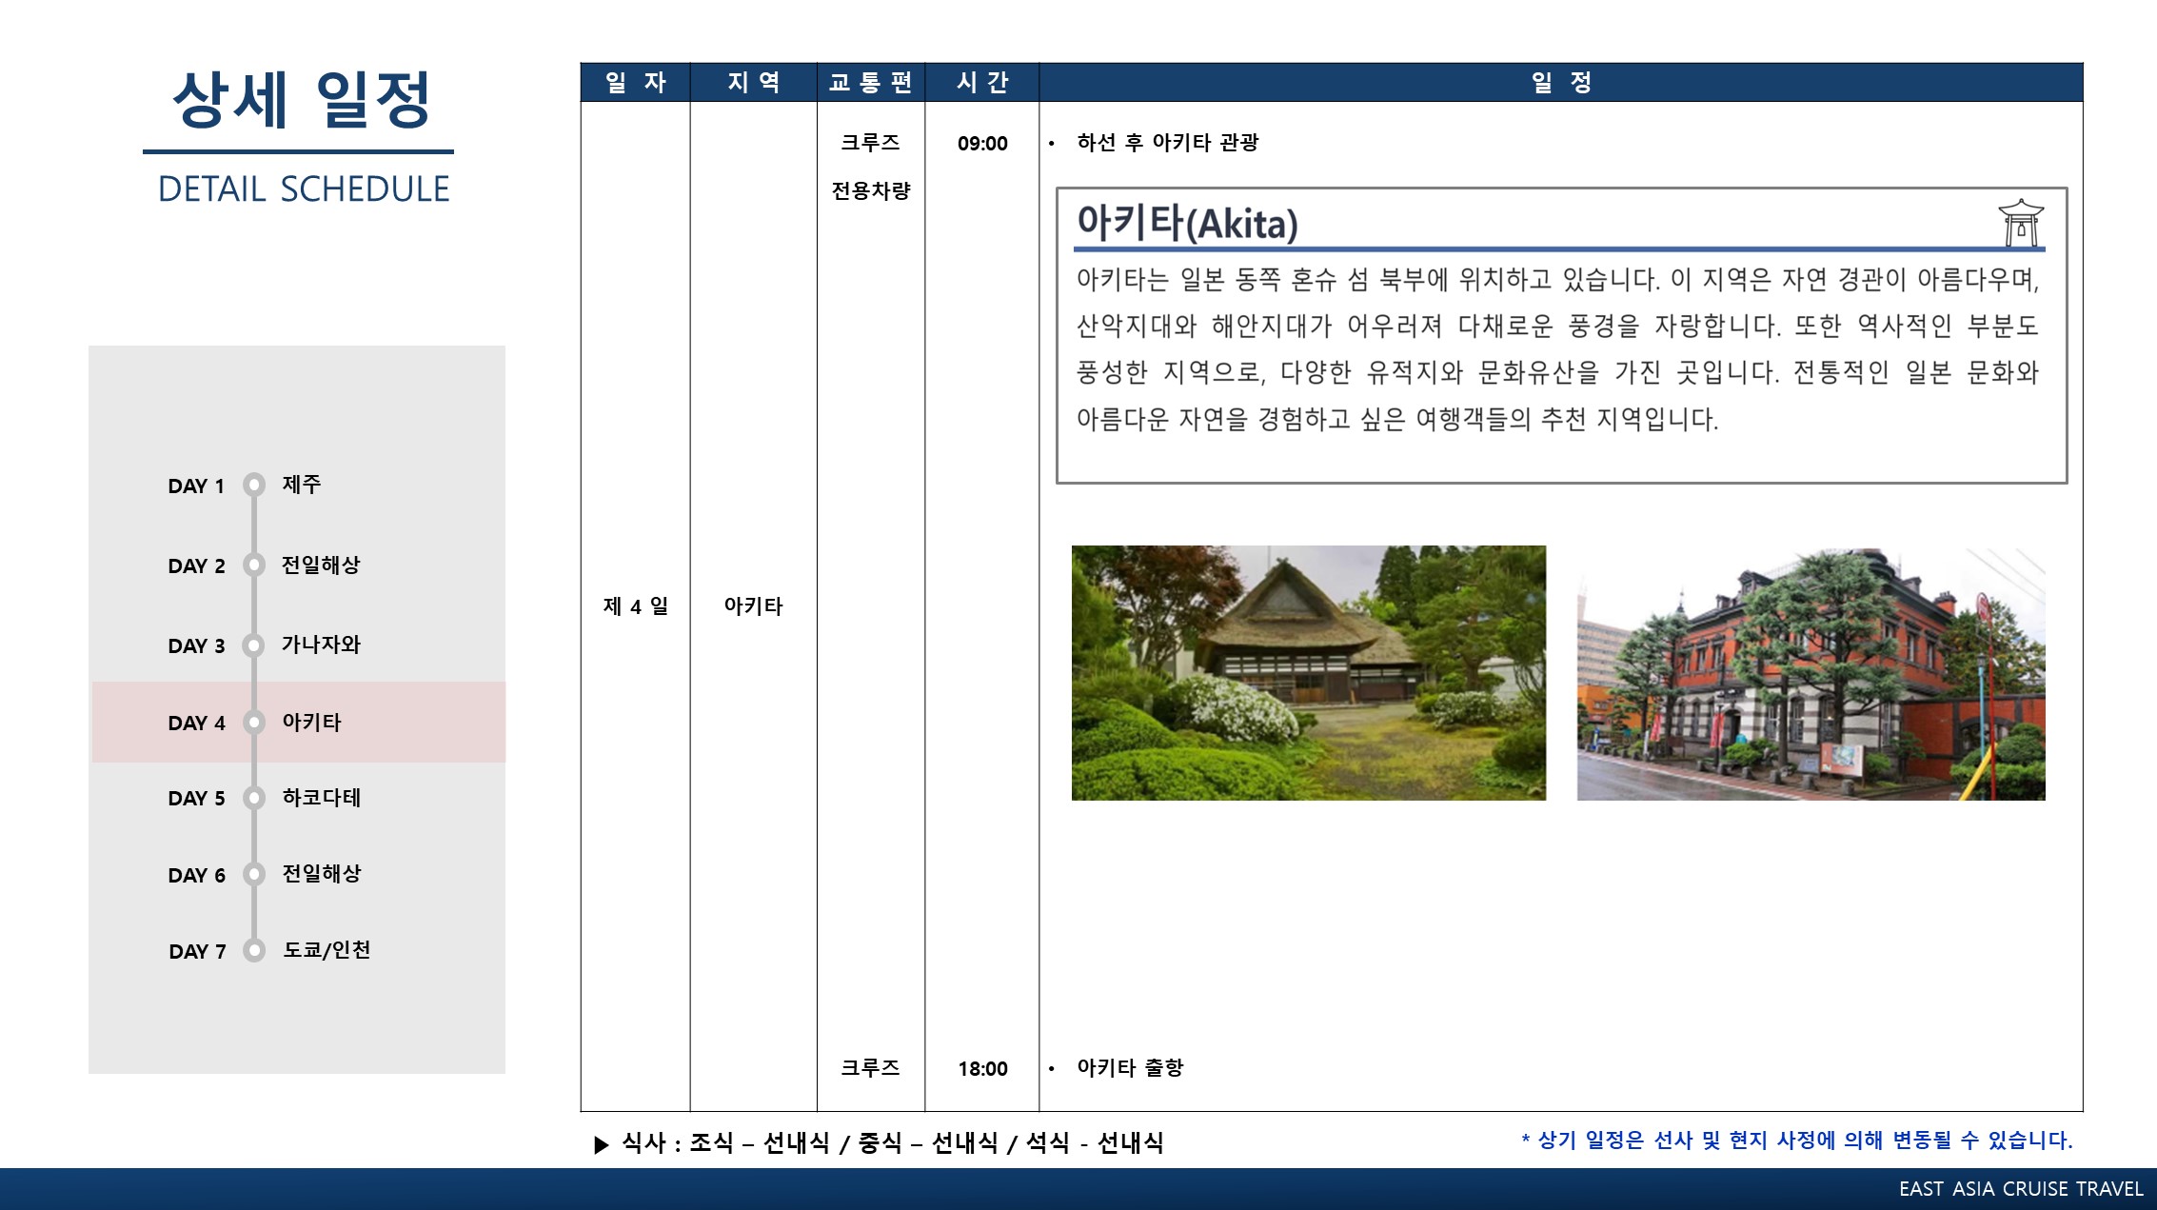Click the 상세 일정 page title
Viewport: 2157px width, 1210px height.
(x=301, y=99)
